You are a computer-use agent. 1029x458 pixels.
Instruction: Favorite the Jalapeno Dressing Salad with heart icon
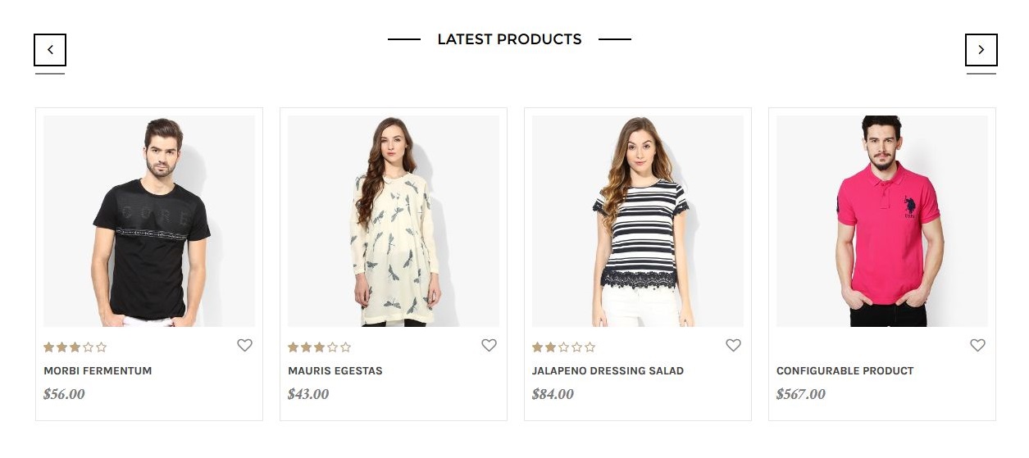733,346
